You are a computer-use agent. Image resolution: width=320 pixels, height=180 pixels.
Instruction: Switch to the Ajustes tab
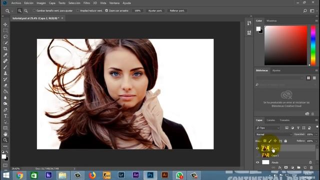pyautogui.click(x=276, y=70)
